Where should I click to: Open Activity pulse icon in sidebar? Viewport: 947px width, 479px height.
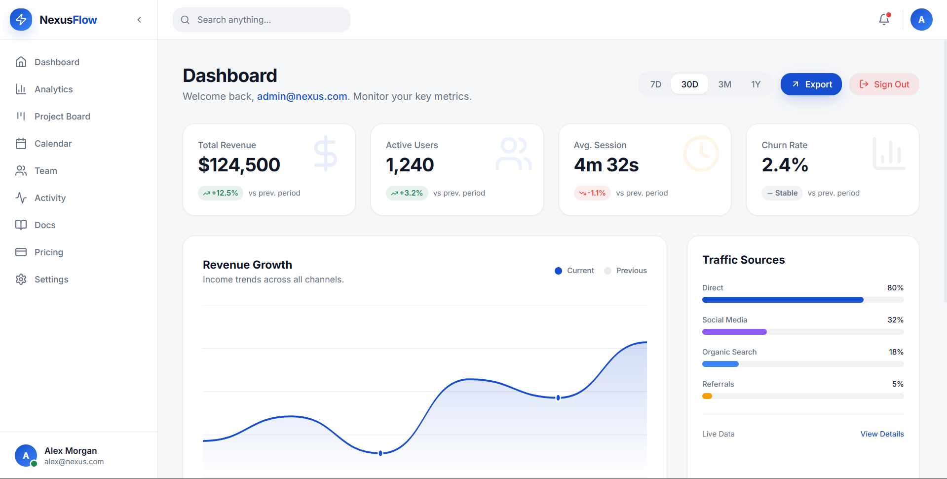21,198
